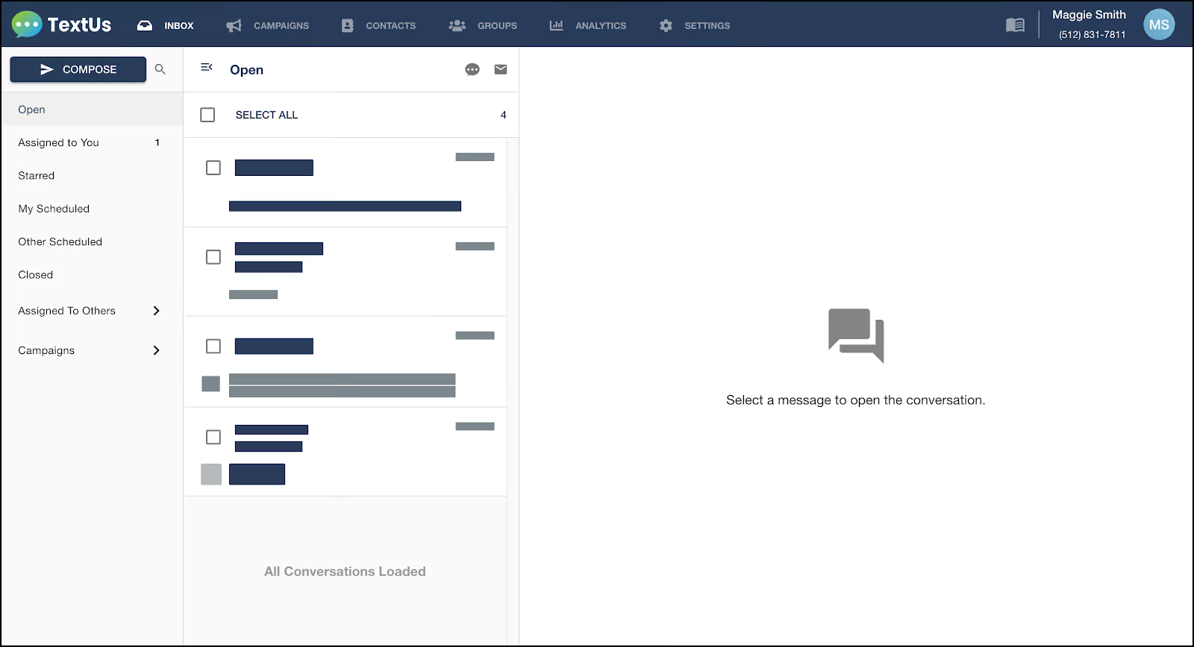
Task: Expand the Assigned To Others chevron
Action: click(156, 311)
